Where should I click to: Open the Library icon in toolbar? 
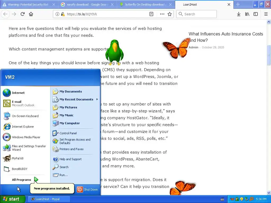(247, 14)
